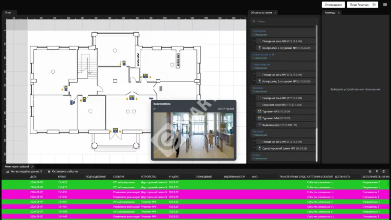
Task: Click the objects list vertical scrollbar
Action: pyautogui.click(x=317, y=77)
